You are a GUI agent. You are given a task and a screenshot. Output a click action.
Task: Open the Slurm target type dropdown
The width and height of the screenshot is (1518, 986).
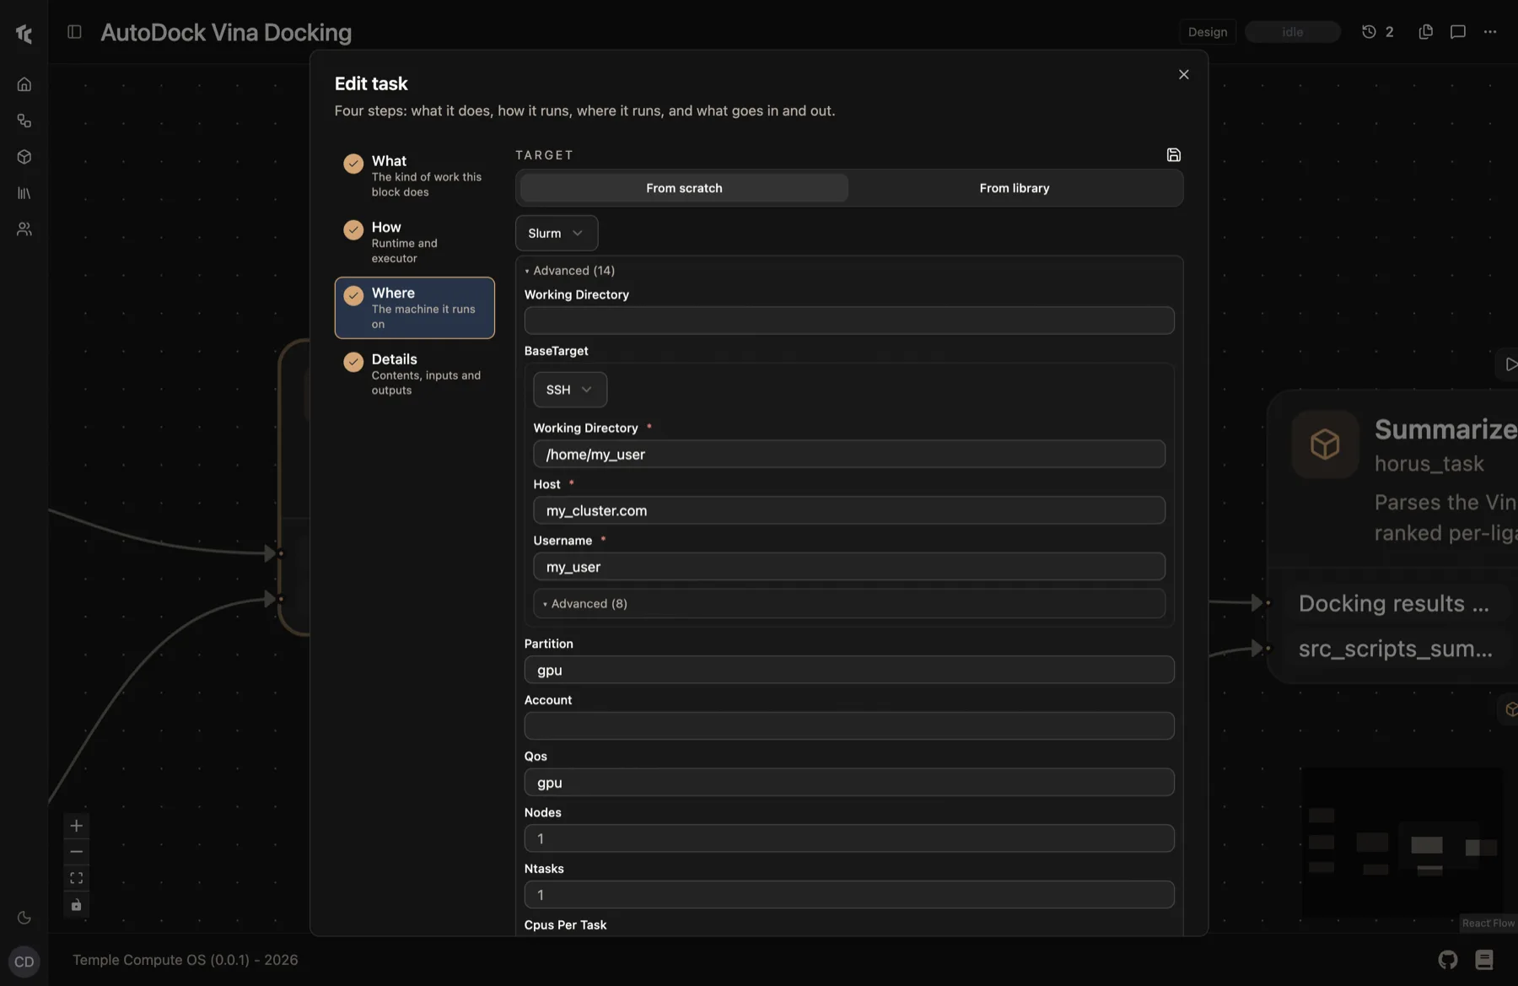[557, 233]
